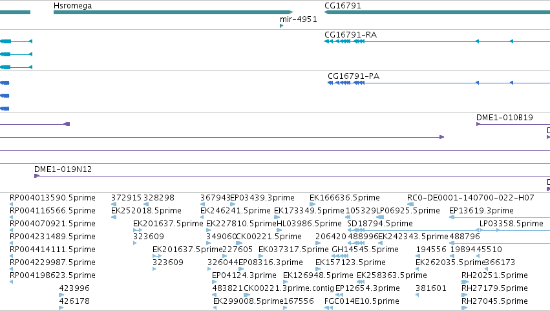Select the teal CG16791 gene bar

coord(437,12)
